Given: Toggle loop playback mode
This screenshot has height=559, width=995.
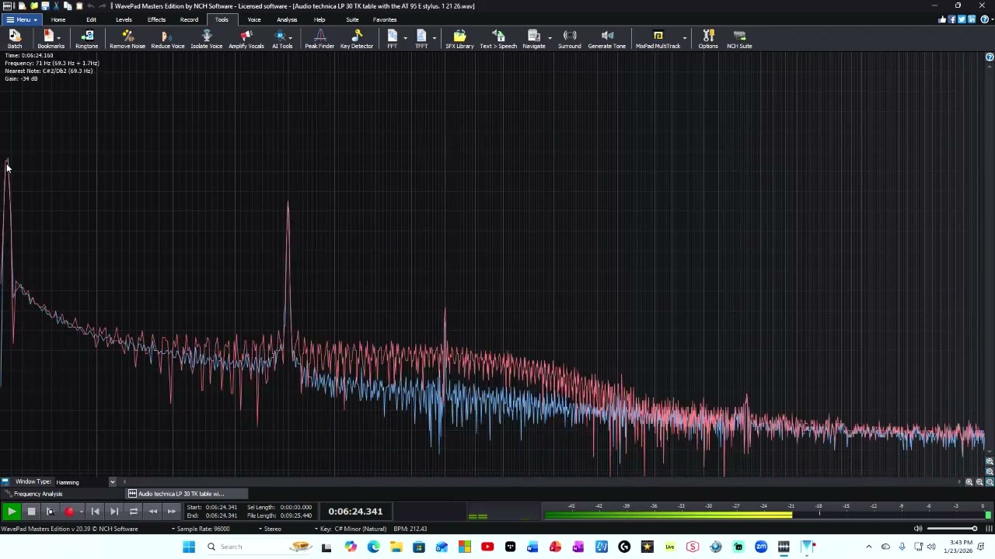Looking at the screenshot, I should click(134, 512).
